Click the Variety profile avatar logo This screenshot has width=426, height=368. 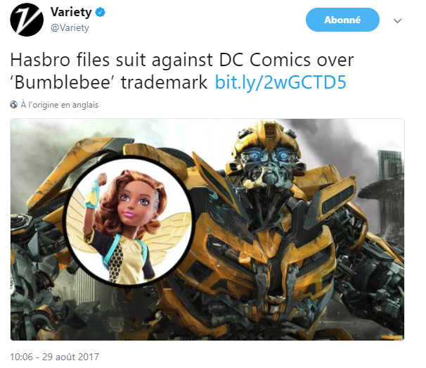pos(27,20)
